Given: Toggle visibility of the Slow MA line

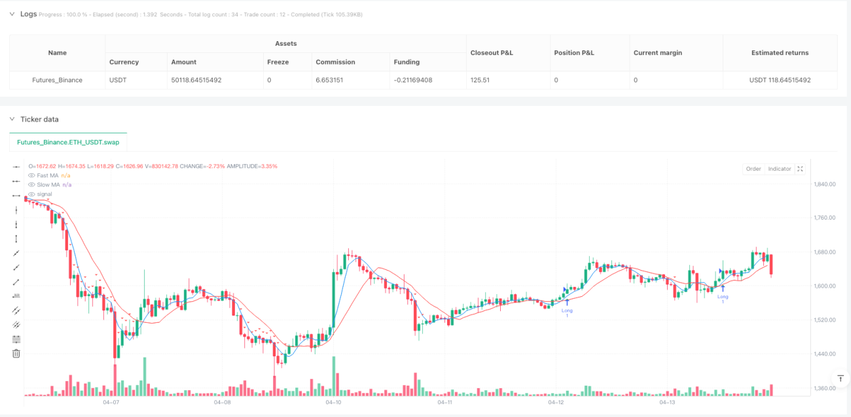Looking at the screenshot, I should [31, 185].
